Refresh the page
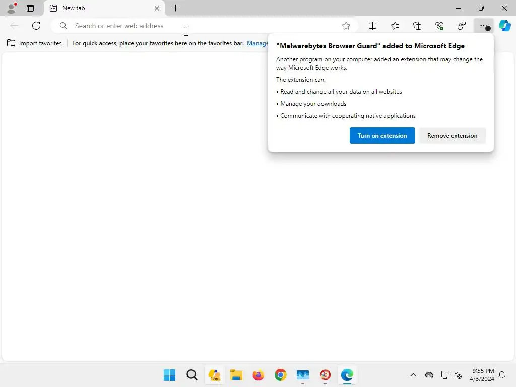 36,26
